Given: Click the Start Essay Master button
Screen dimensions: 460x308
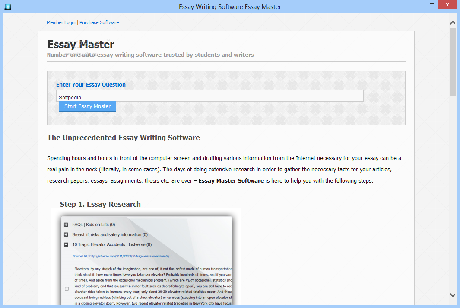Looking at the screenshot, I should click(x=87, y=106).
